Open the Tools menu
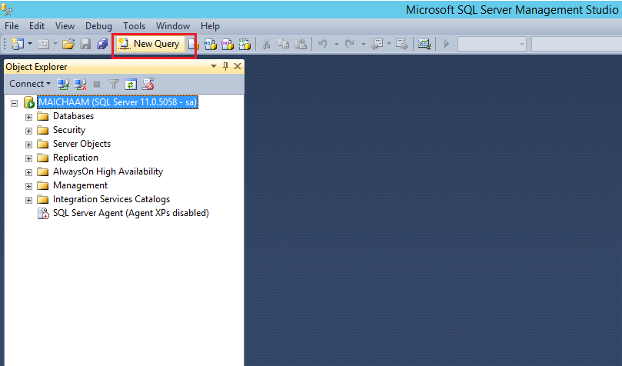 (134, 26)
